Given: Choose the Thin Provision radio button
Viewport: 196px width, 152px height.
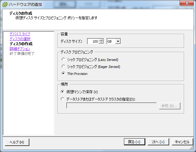Looking at the screenshot, I should point(63,73).
